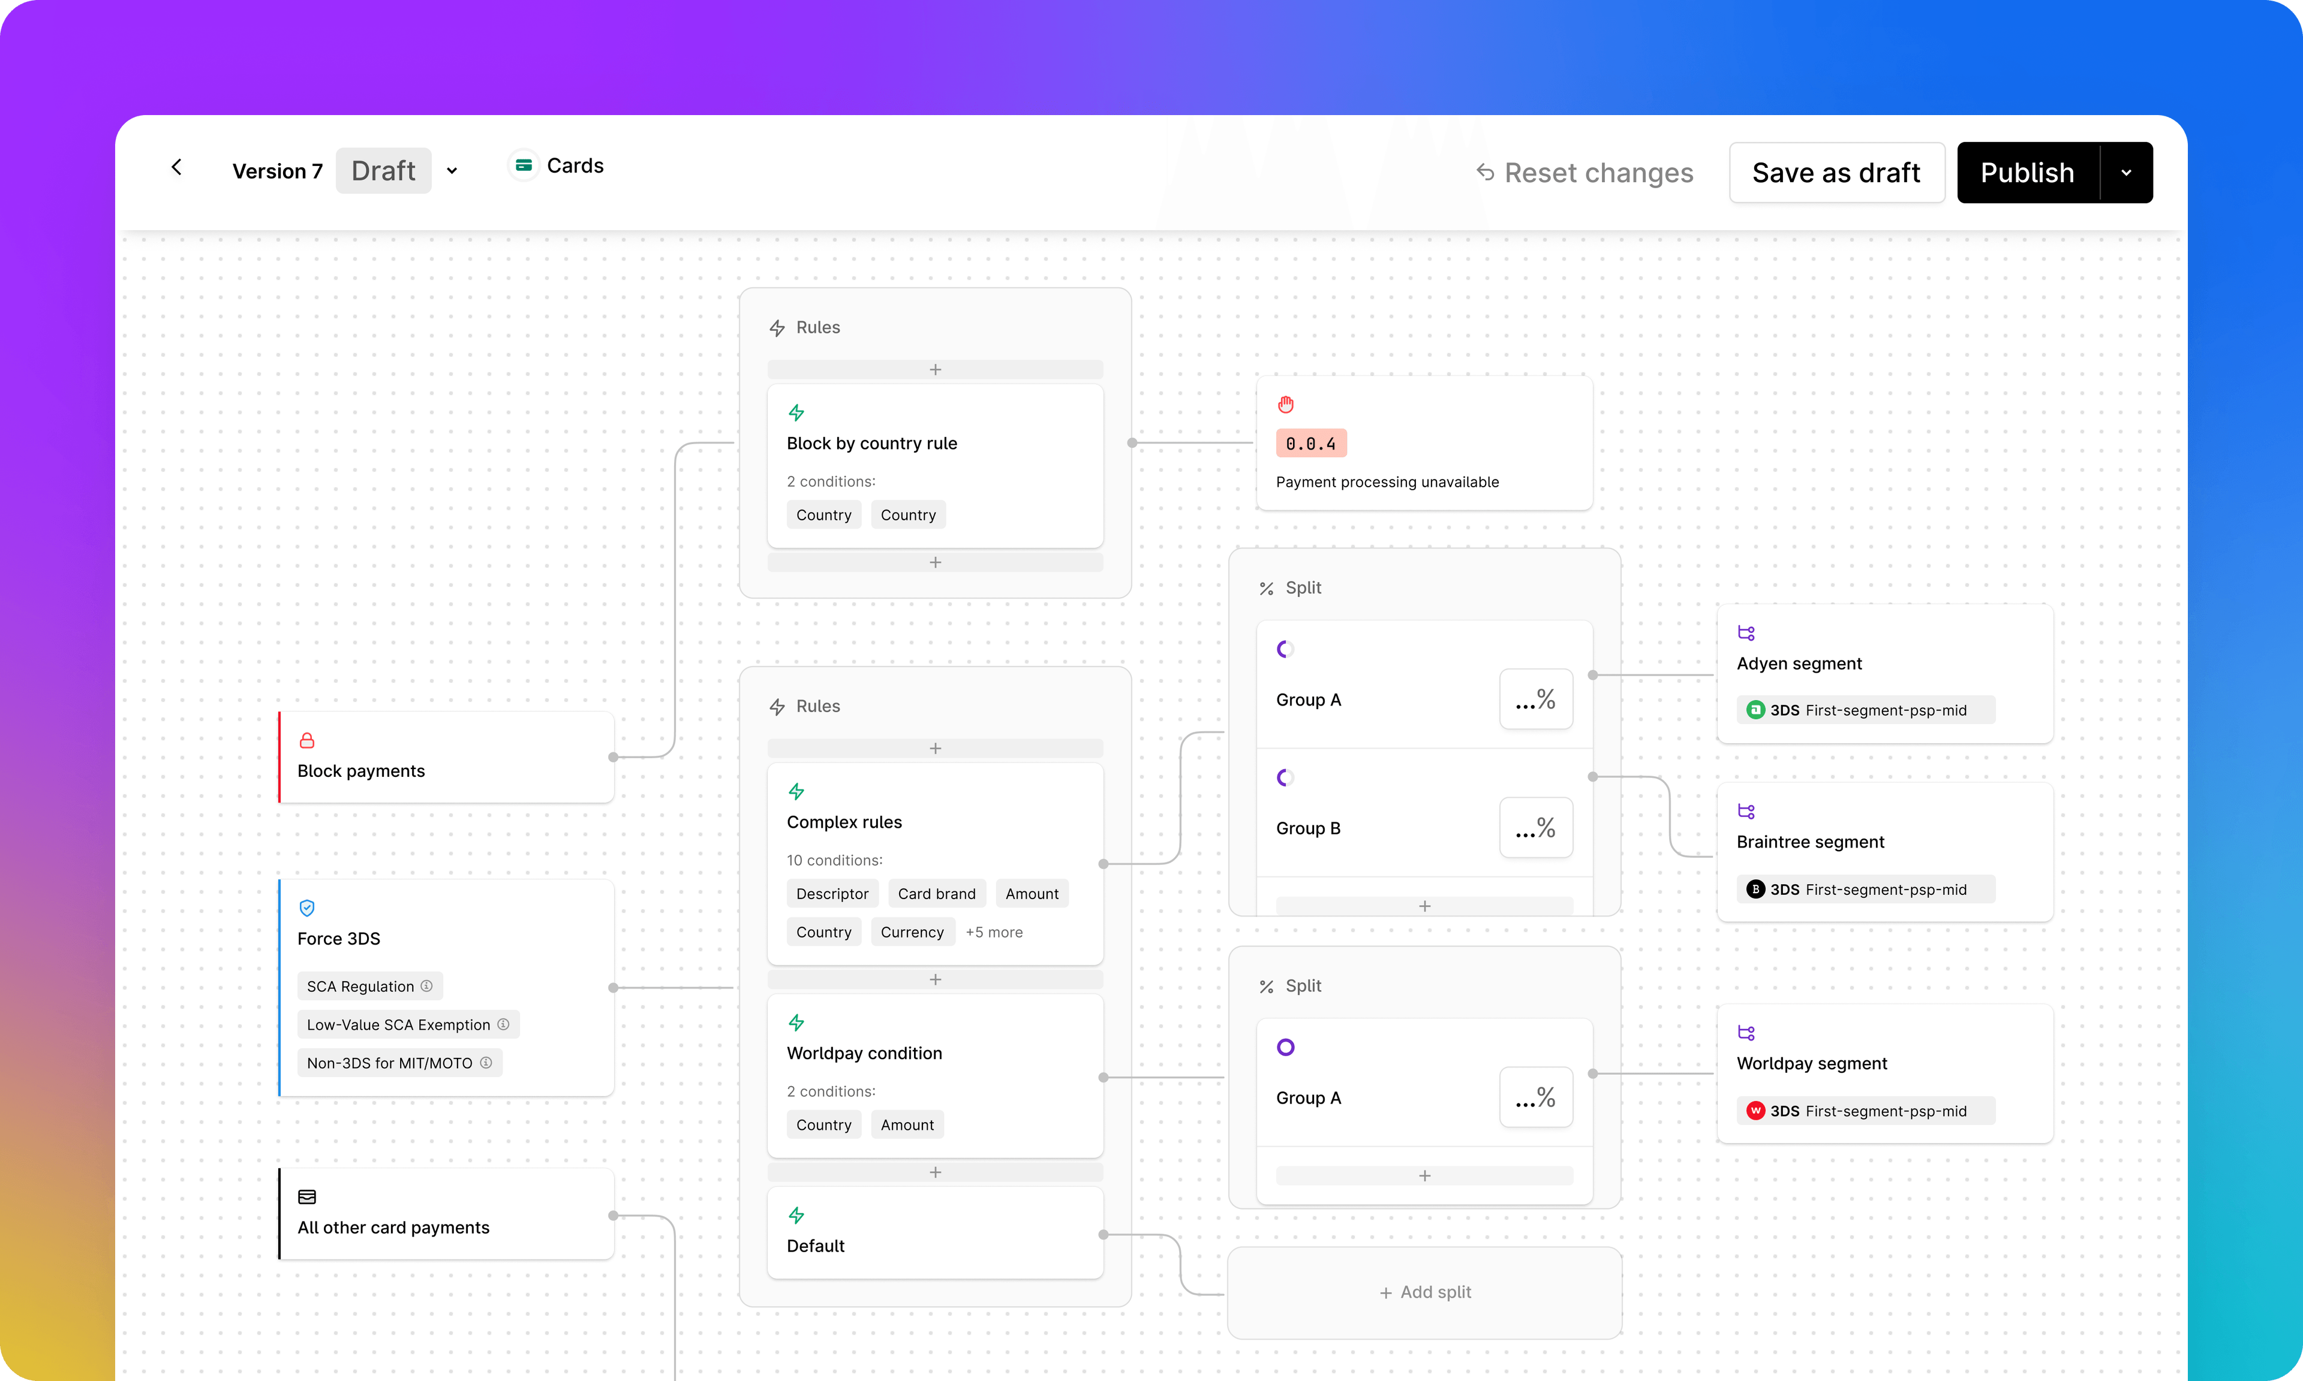Switch to the Cards view
The width and height of the screenshot is (2303, 1381).
pos(556,165)
